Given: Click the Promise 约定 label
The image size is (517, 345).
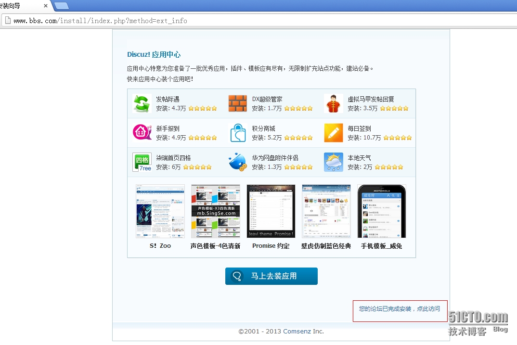Looking at the screenshot, I should (271, 246).
